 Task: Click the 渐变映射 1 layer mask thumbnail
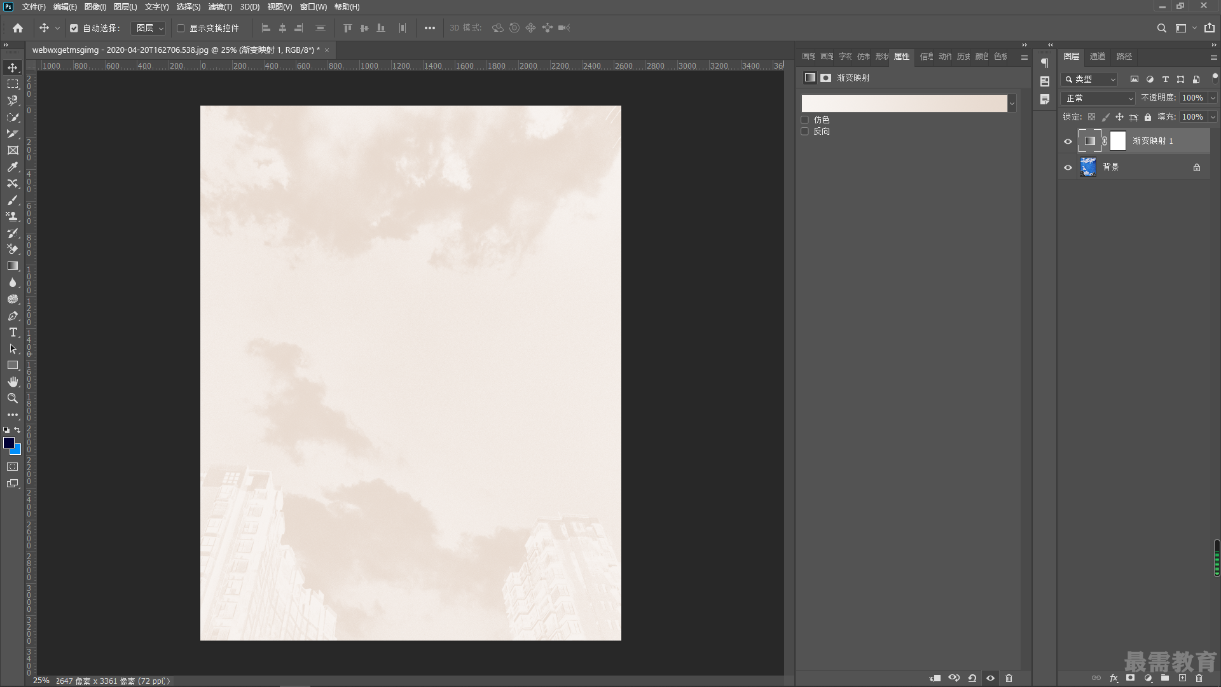(1118, 141)
